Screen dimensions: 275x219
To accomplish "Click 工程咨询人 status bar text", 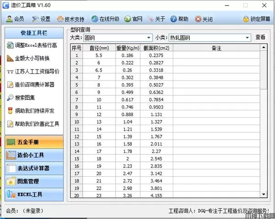I will pos(219,211).
